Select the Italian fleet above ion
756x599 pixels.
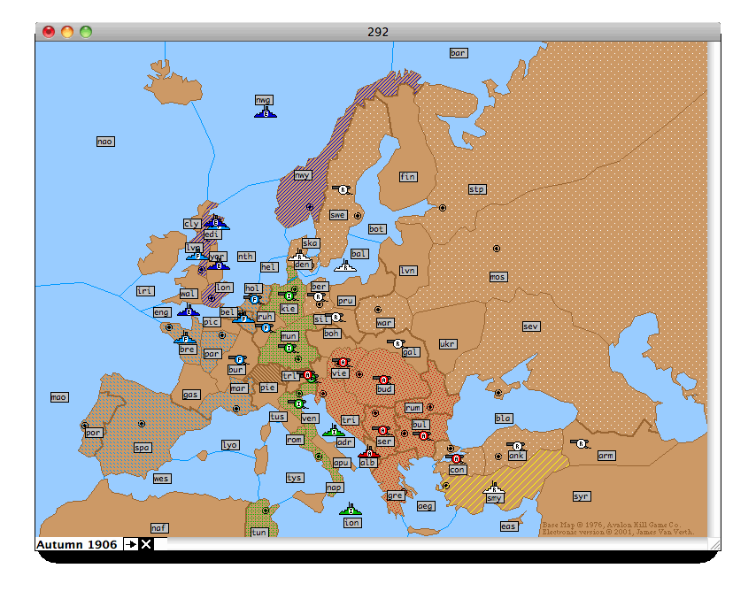click(x=351, y=510)
